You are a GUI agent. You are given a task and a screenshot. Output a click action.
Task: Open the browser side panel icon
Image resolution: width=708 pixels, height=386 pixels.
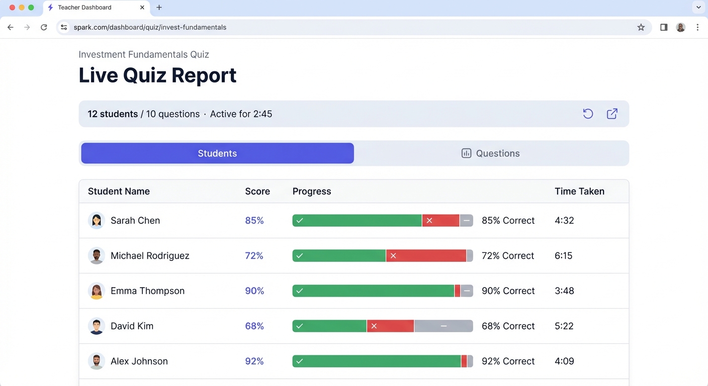tap(664, 28)
